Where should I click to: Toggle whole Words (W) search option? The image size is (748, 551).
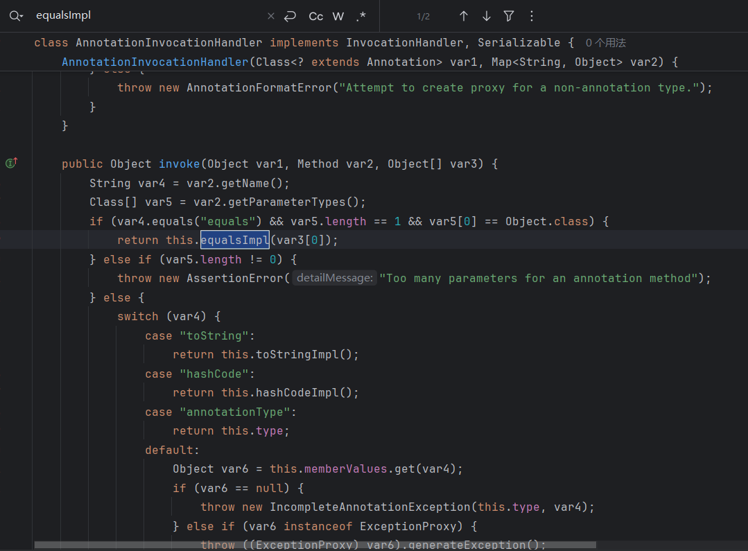pos(338,16)
